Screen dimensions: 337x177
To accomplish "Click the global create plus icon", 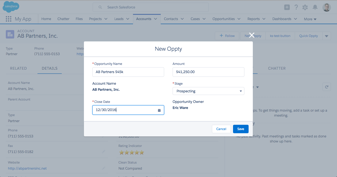I will tap(287, 7).
